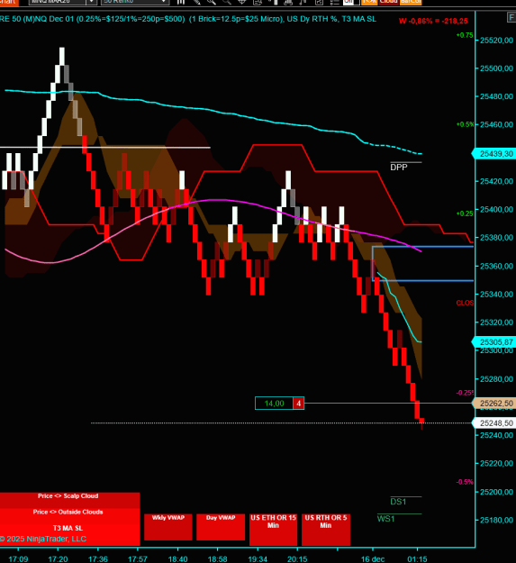Click the Wkly VWAP button

(x=167, y=527)
